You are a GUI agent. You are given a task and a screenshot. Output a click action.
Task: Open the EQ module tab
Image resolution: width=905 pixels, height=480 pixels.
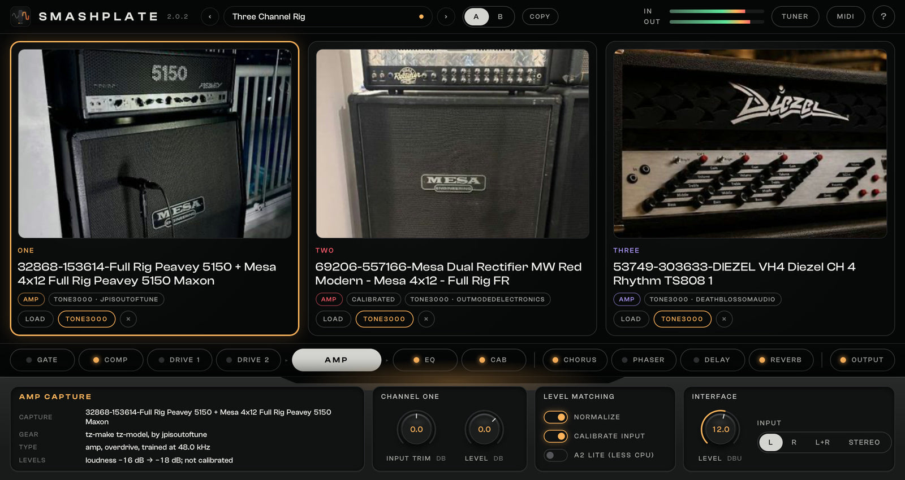425,360
